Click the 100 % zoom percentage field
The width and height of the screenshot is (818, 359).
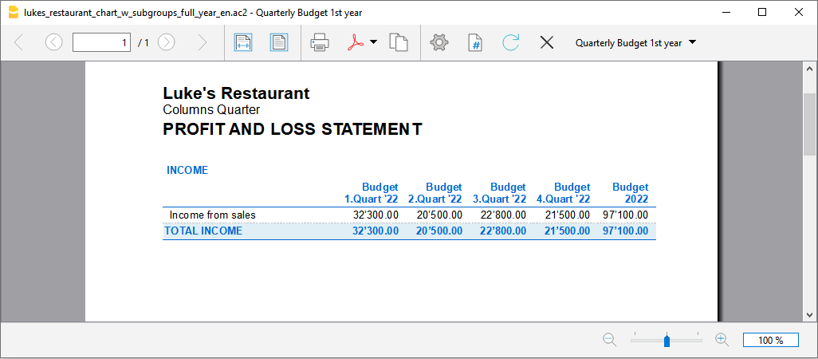(770, 340)
